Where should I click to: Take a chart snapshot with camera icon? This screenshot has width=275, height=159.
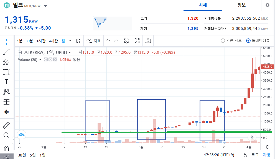tap(148, 41)
